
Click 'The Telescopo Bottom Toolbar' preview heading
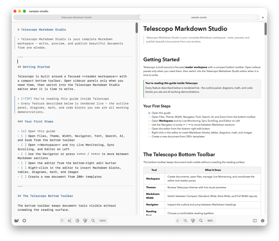pos(179,154)
